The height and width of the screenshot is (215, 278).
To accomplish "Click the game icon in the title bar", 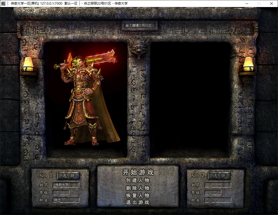I will tap(3, 3).
